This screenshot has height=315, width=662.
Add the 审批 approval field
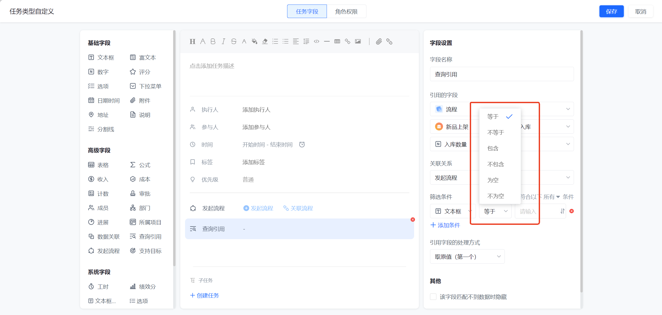tap(140, 194)
